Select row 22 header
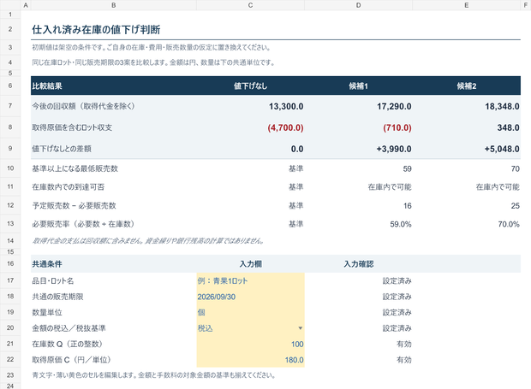Screen dimensions: 531x389 [10, 360]
